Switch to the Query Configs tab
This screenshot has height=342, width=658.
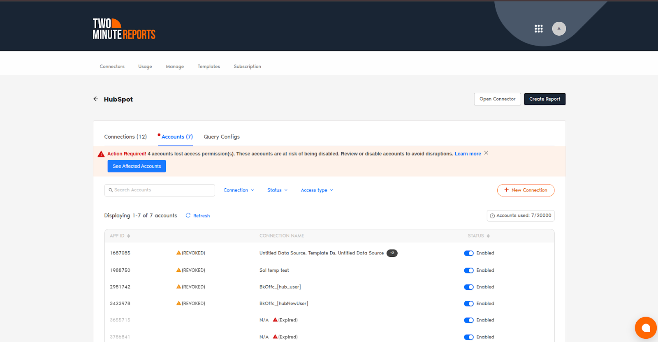[x=222, y=137]
